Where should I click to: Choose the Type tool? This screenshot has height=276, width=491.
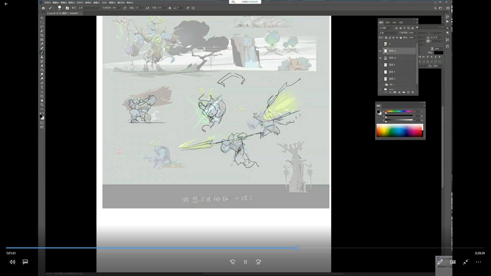click(42, 87)
